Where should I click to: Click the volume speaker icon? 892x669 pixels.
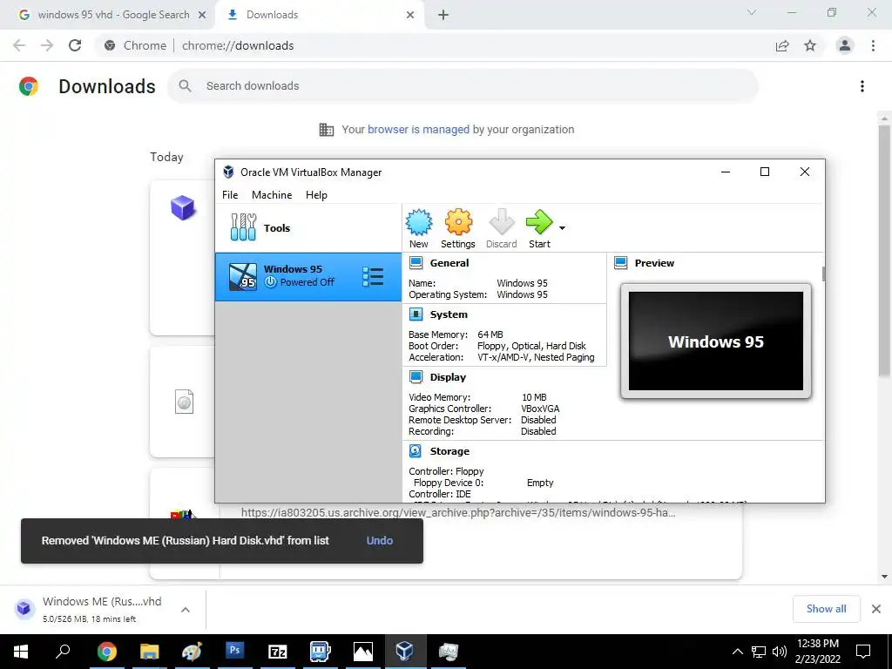780,652
